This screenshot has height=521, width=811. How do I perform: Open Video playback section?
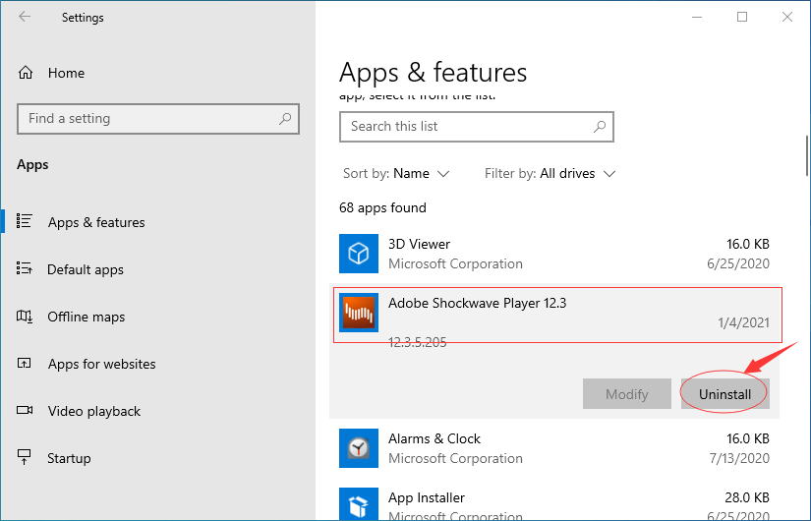tap(94, 411)
